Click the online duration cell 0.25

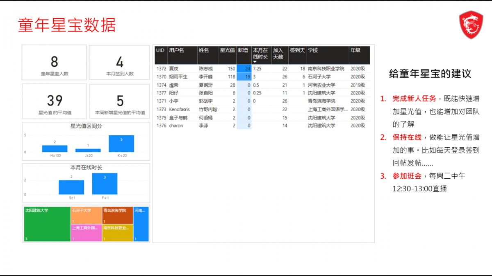pyautogui.click(x=257, y=93)
